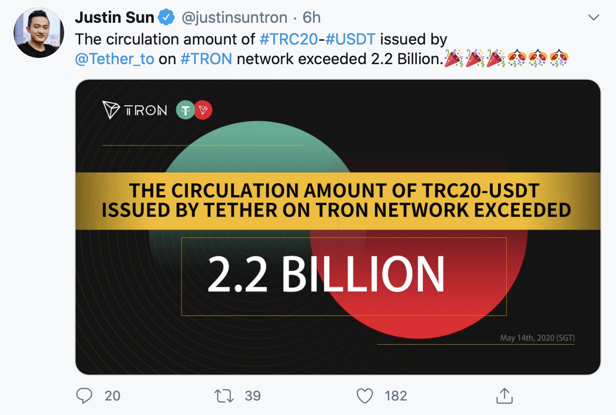Retweet this post using the retweet icon
Image resolution: width=616 pixels, height=415 pixels.
pyautogui.click(x=224, y=396)
